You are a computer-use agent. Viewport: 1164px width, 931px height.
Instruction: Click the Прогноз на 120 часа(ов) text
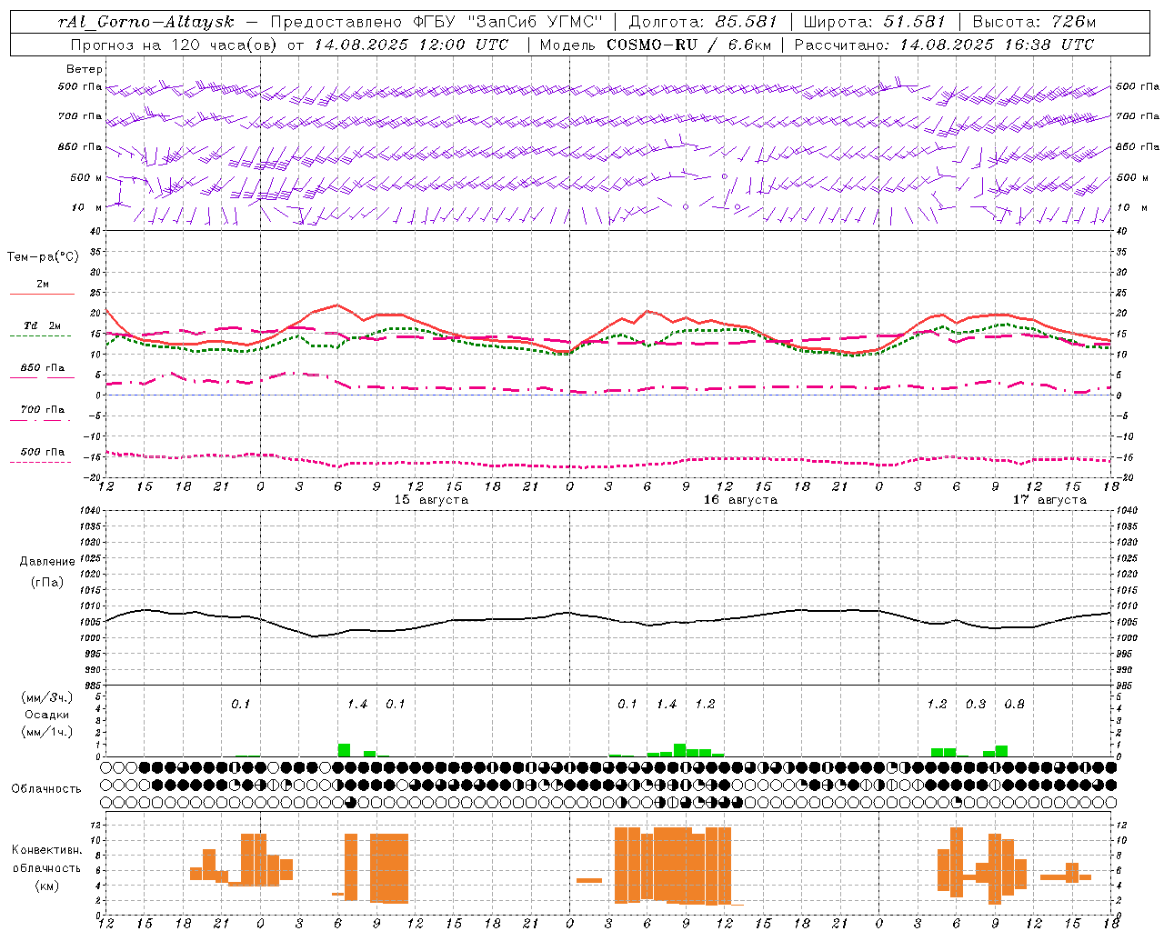174,45
